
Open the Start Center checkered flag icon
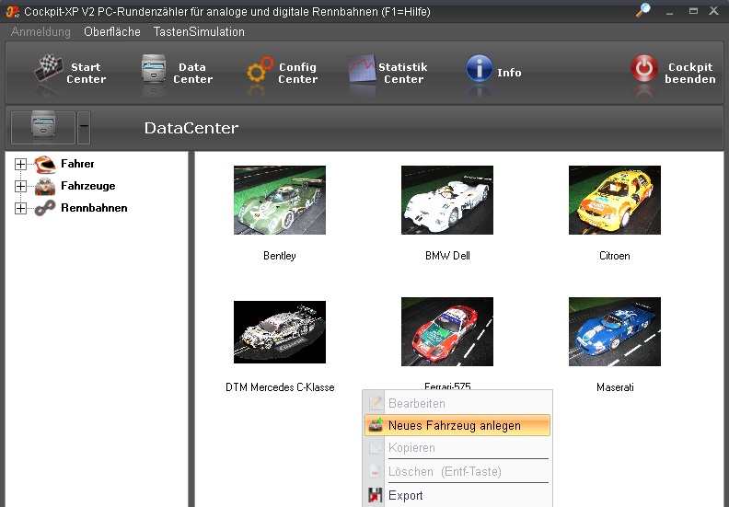click(x=49, y=68)
